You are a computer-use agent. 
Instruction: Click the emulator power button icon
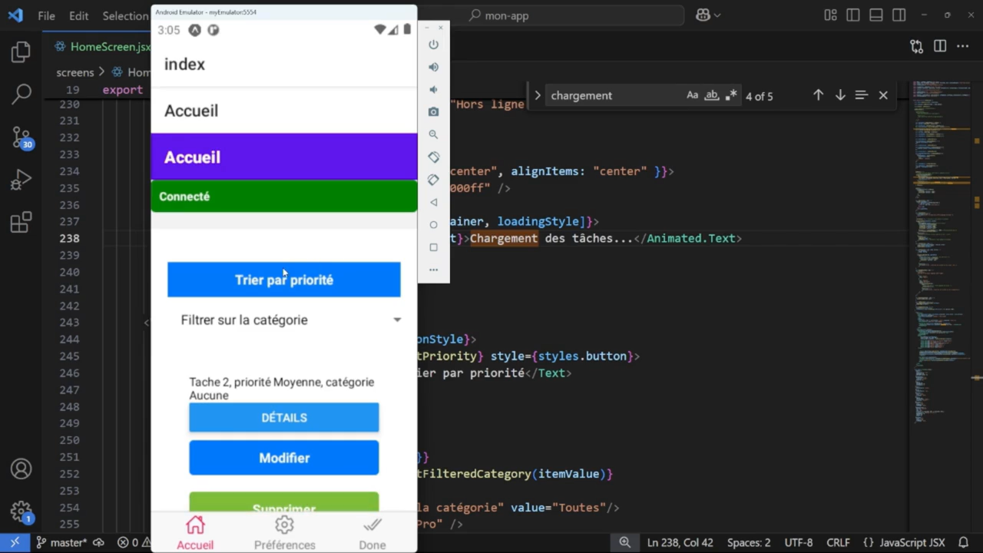tap(433, 45)
